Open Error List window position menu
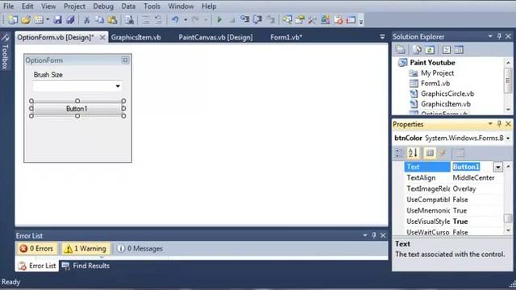Screen dimensions: 516x290 coord(365,235)
